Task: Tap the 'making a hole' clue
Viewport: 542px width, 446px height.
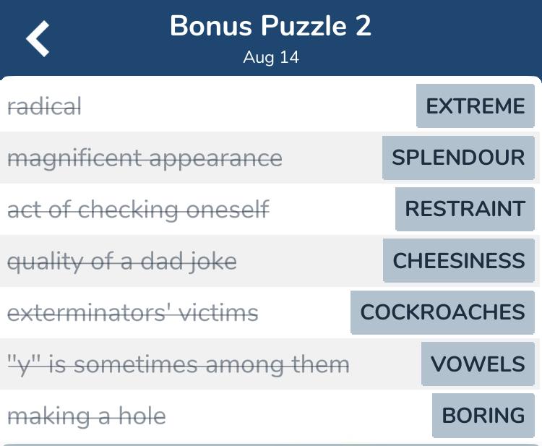Action: point(86,416)
